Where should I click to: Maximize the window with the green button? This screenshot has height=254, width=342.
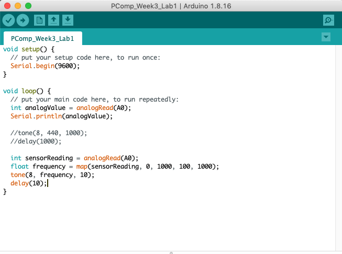tap(28, 6)
